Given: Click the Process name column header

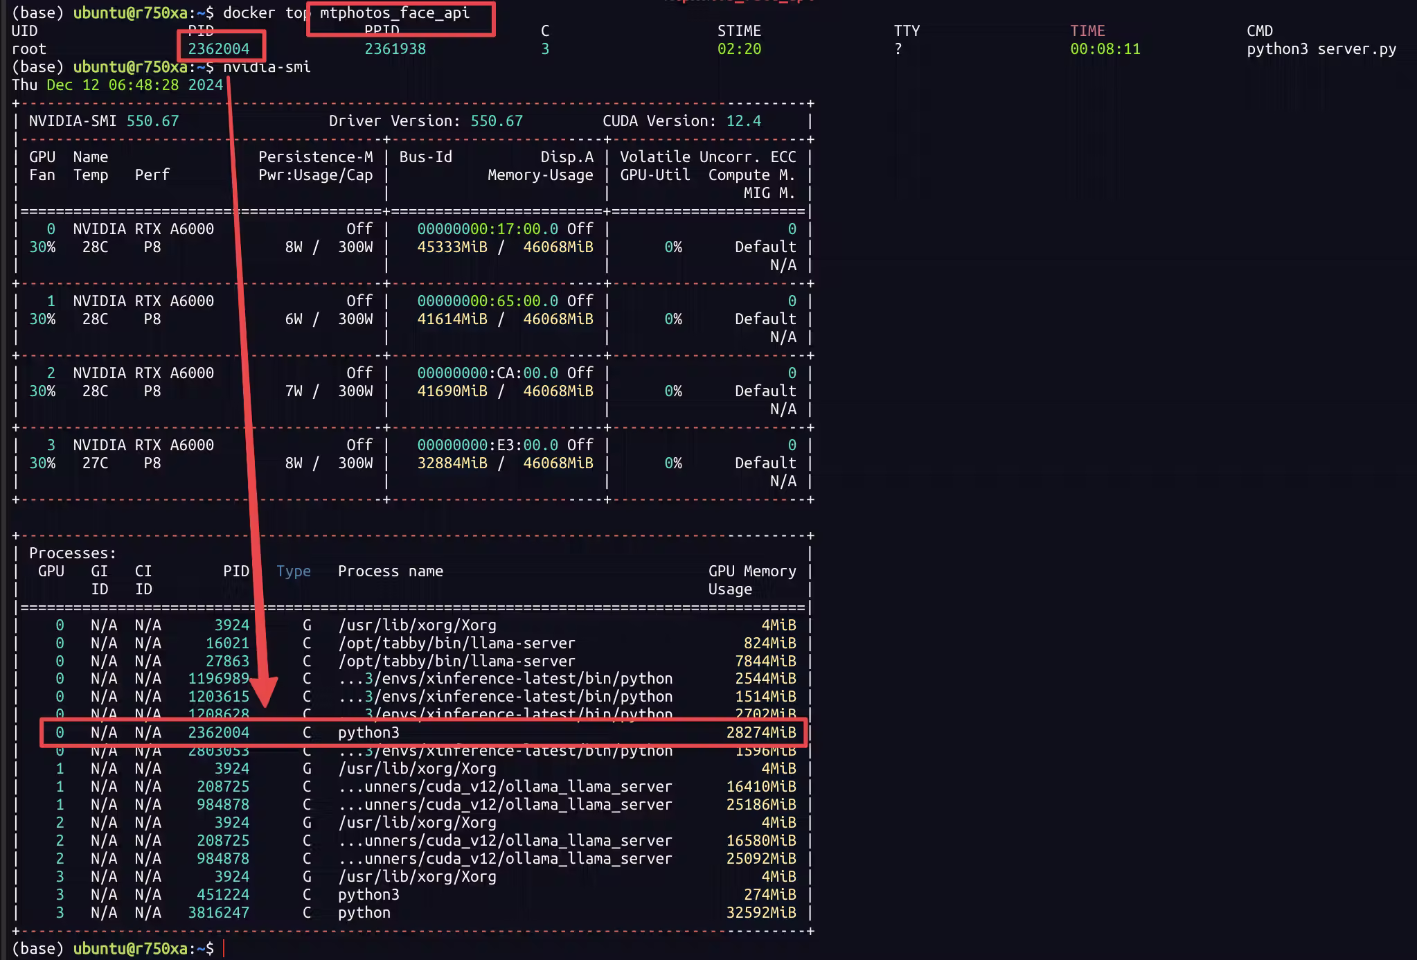Looking at the screenshot, I should [390, 571].
